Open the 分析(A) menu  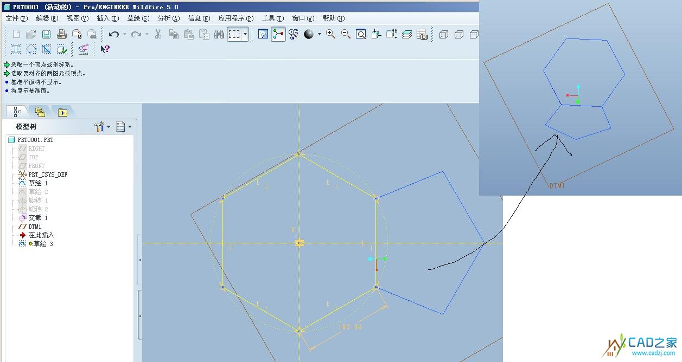coord(168,18)
